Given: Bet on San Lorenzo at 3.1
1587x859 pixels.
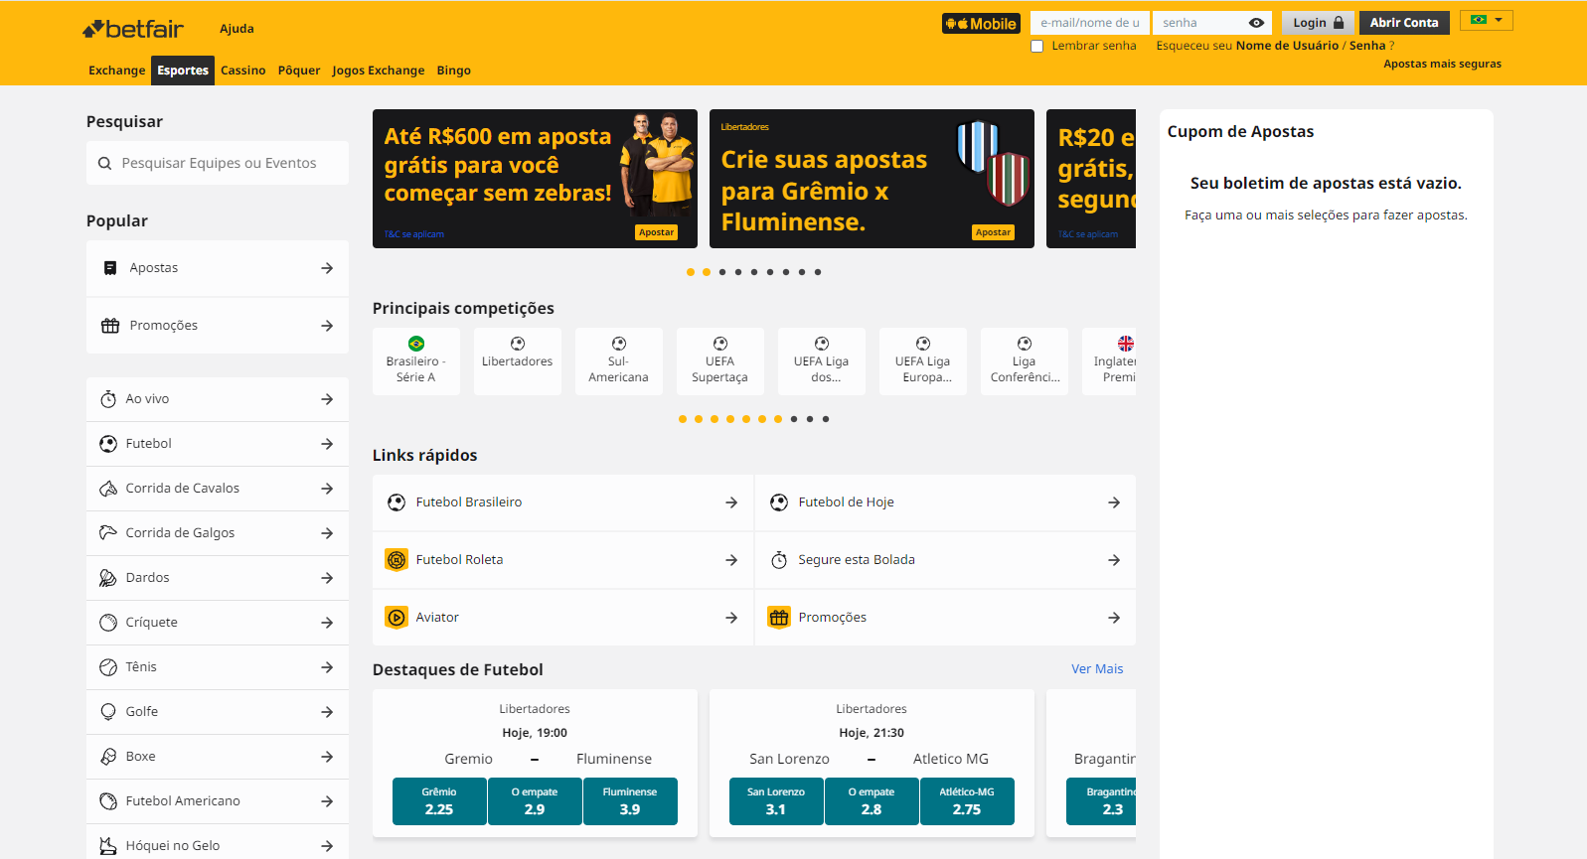Looking at the screenshot, I should (x=776, y=801).
